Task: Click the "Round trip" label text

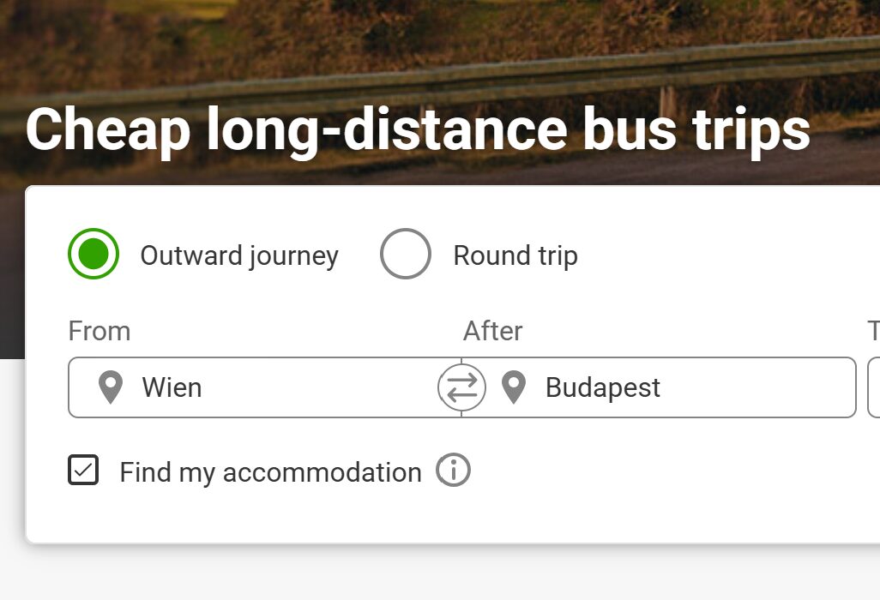Action: tap(515, 255)
